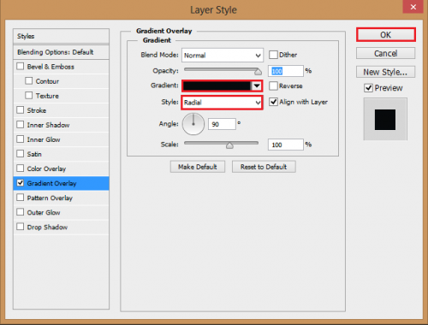The width and height of the screenshot is (428, 325).
Task: Click Make Default button
Action: tap(198, 167)
